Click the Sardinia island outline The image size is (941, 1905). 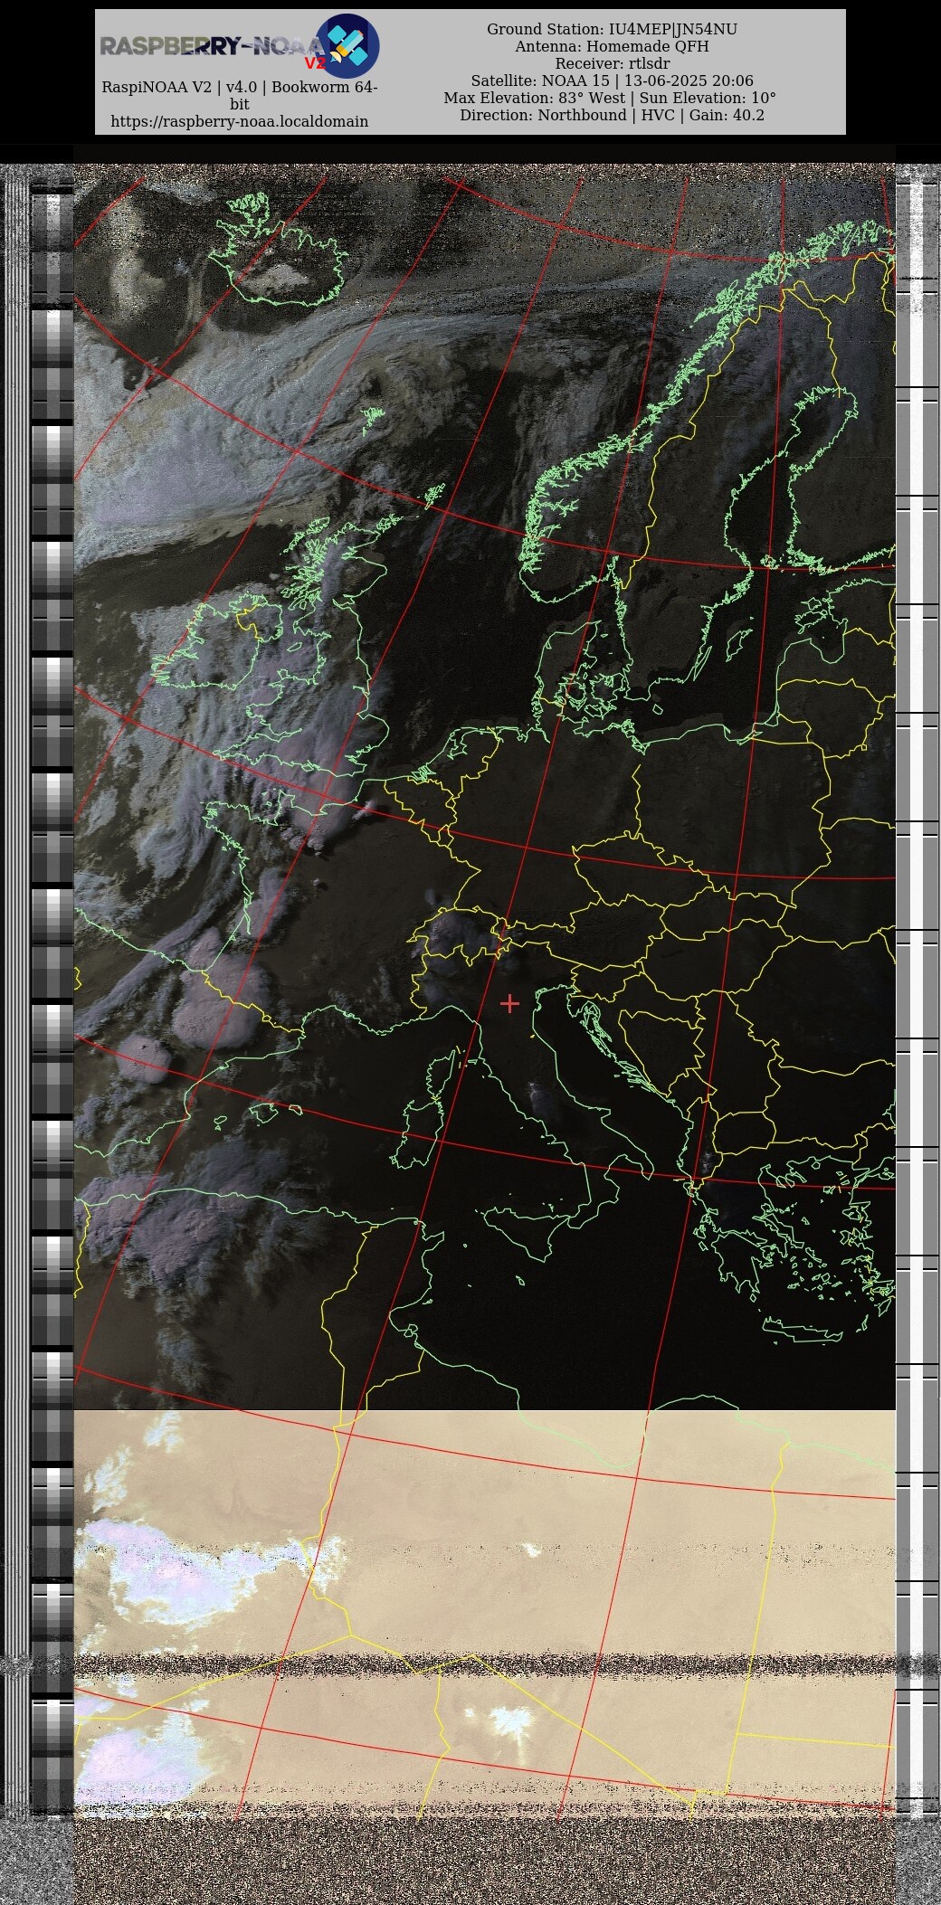[416, 1133]
